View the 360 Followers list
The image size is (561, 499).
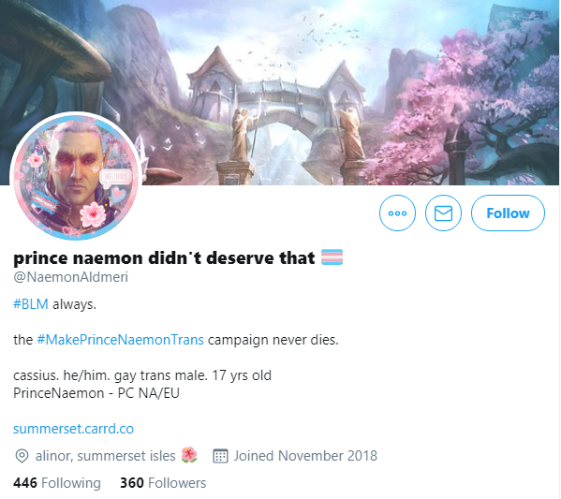[x=163, y=483]
